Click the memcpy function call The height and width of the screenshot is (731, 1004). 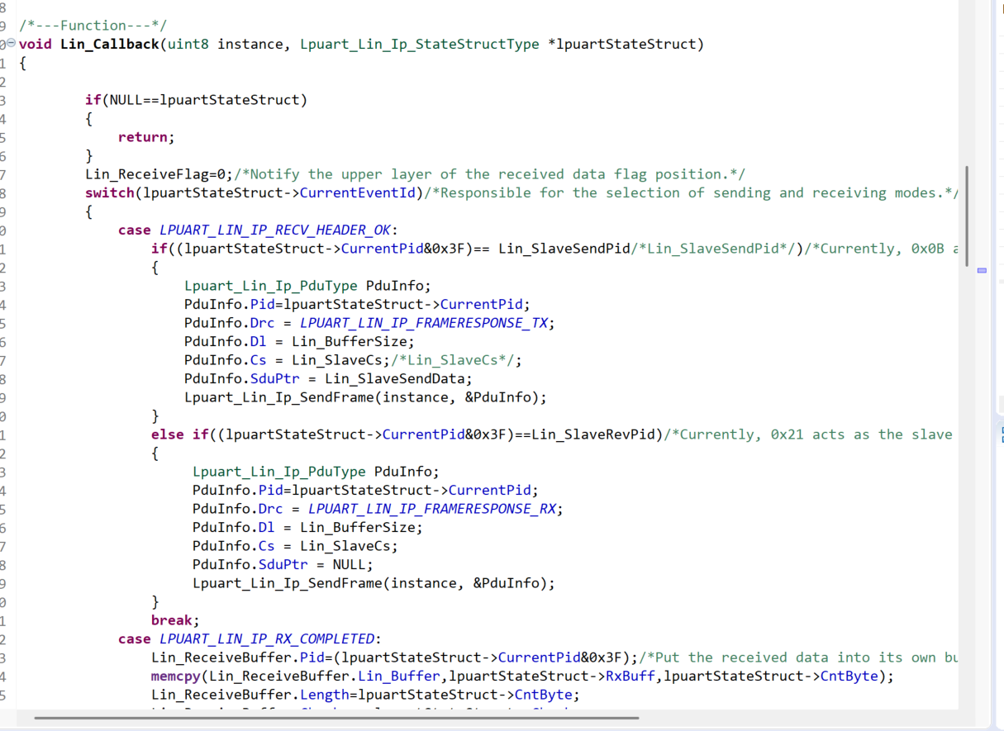pos(176,676)
